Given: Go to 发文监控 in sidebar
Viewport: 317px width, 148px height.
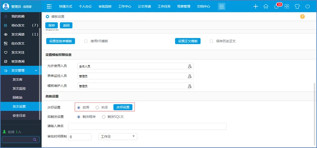Looking at the screenshot, I should 19,89.
